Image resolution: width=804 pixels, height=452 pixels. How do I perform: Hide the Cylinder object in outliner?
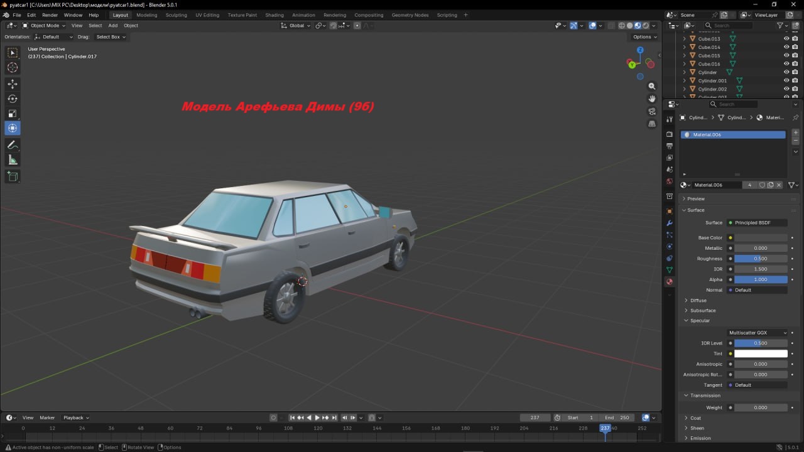[x=786, y=72]
